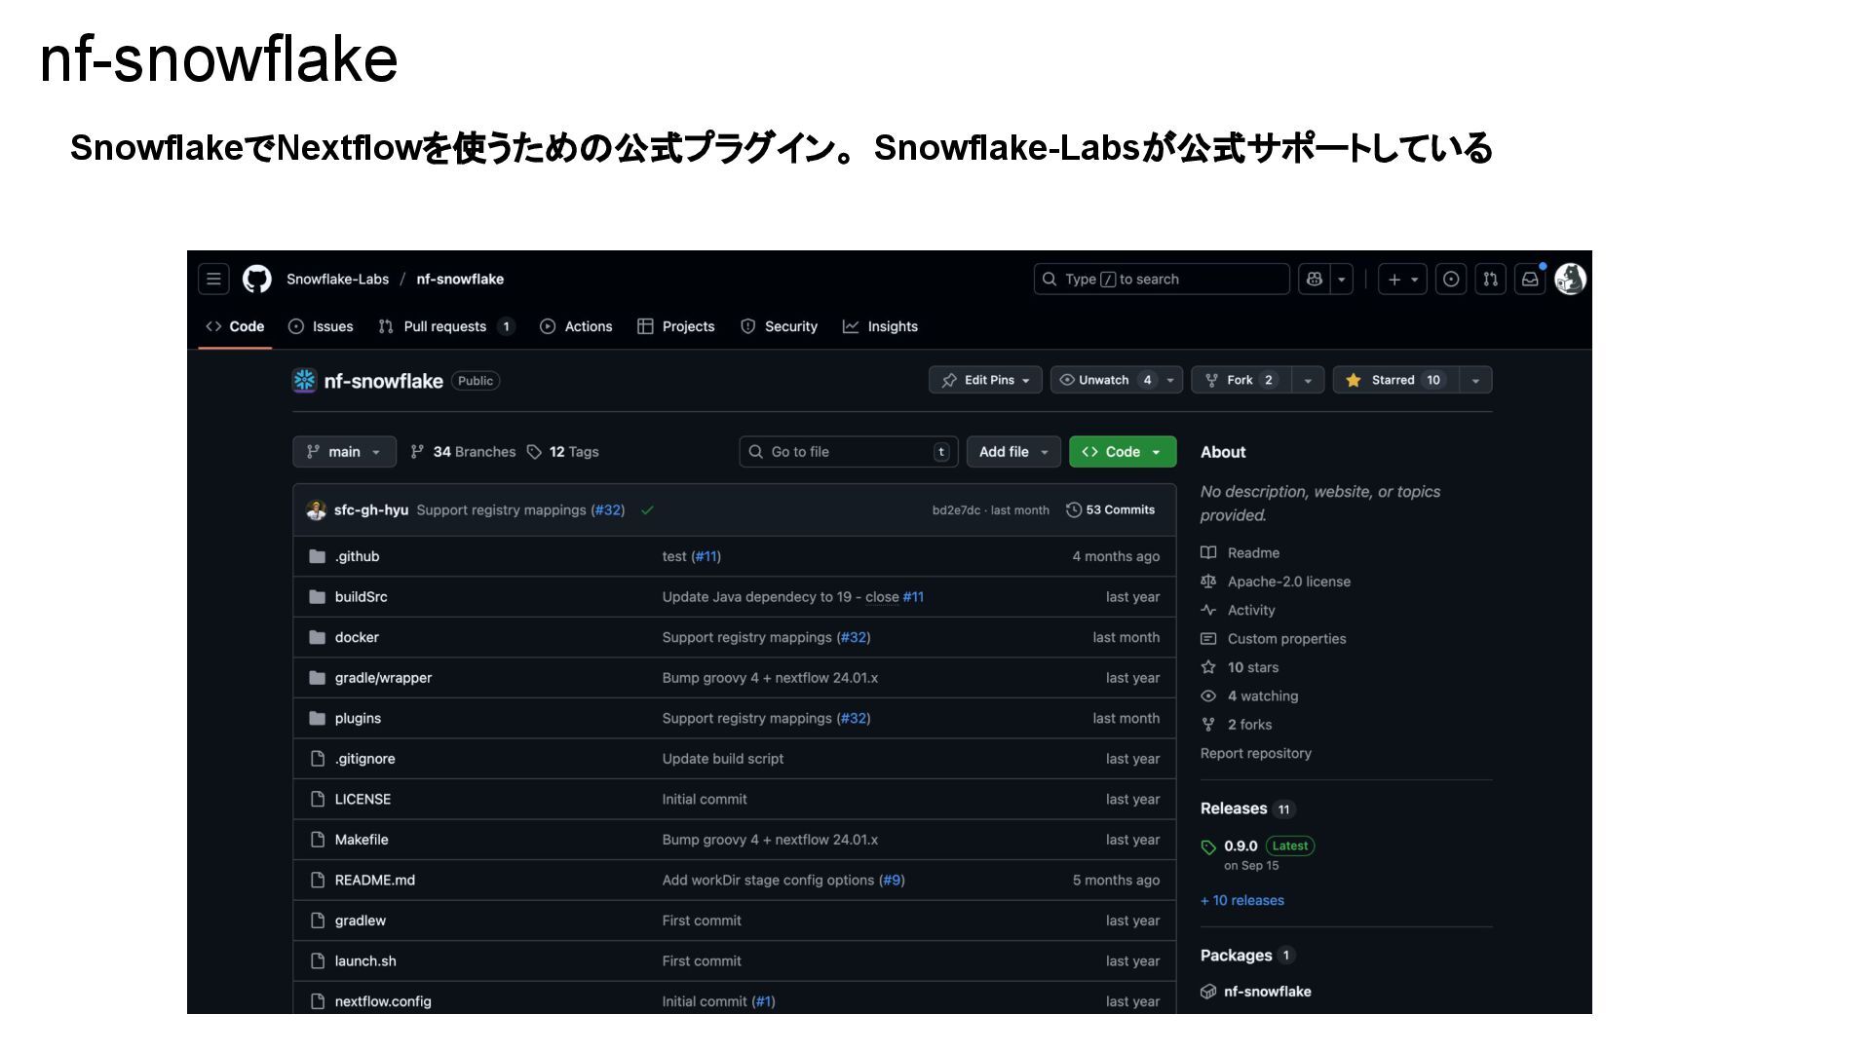The width and height of the screenshot is (1871, 1052).
Task: Click the + 10 releases link
Action: 1242,901
